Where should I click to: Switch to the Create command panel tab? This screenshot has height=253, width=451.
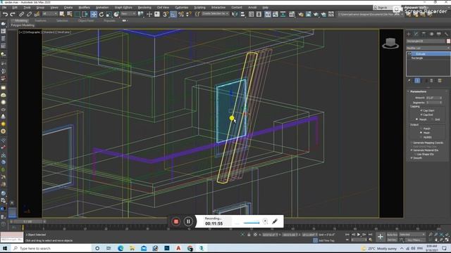coord(409,34)
